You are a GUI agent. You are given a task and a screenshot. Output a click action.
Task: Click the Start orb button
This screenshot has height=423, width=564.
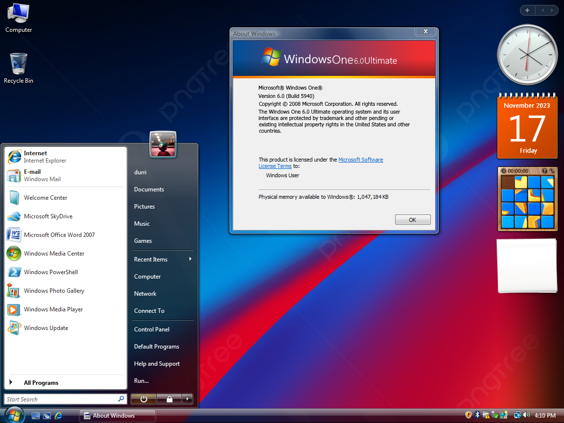pos(14,415)
